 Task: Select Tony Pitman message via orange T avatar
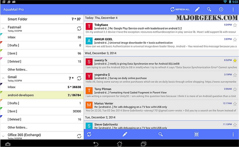pyautogui.click(x=89, y=91)
